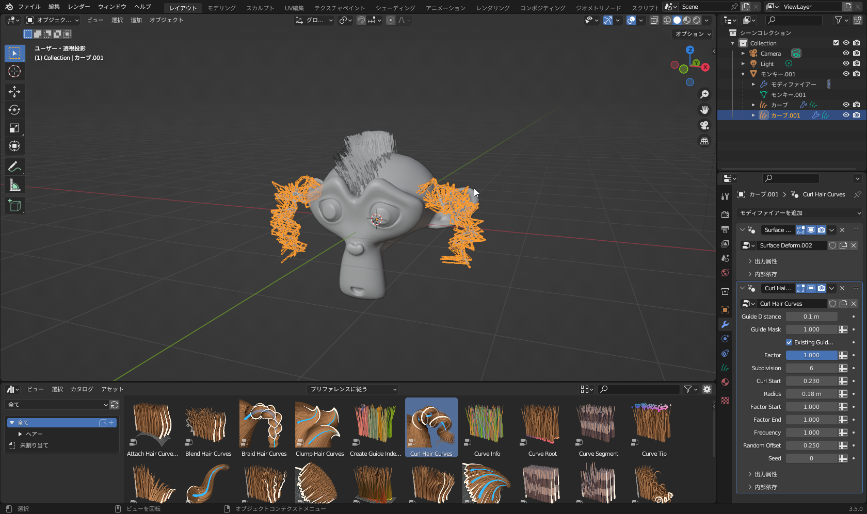867x514 pixels.
Task: Open カタログ menu in asset browser
Action: 82,389
